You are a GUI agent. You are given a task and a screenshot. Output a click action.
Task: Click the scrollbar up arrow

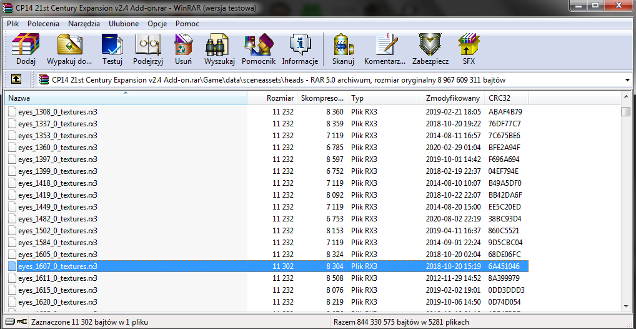point(626,97)
